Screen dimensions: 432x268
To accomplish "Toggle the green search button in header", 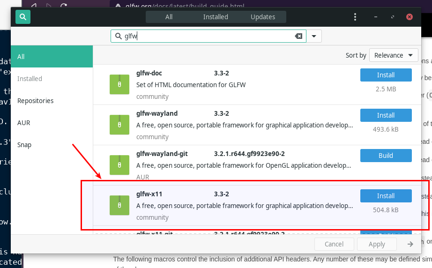I will pos(23,17).
